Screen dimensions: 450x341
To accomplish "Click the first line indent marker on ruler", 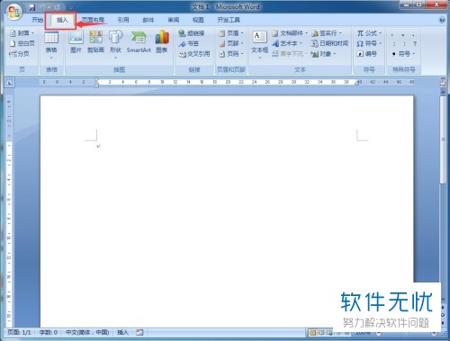I will click(96, 80).
